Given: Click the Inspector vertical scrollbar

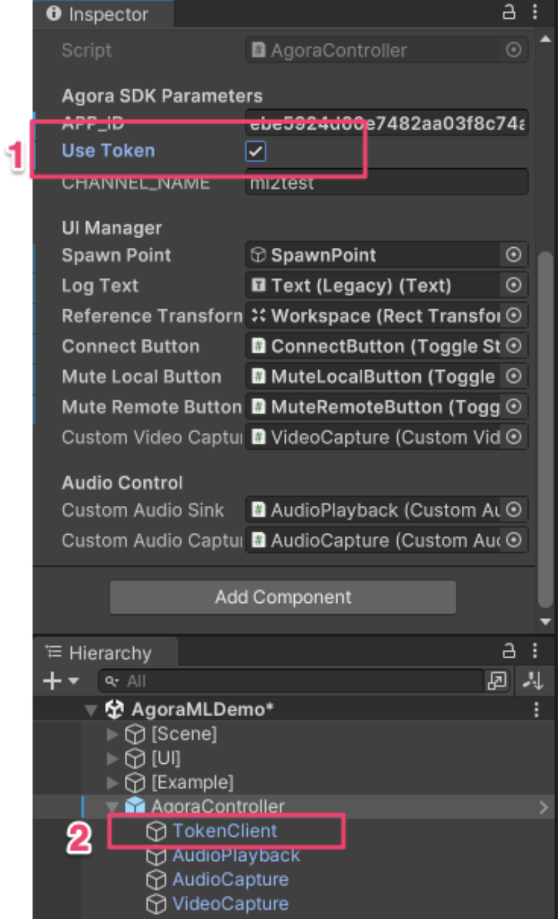Looking at the screenshot, I should coord(545,429).
